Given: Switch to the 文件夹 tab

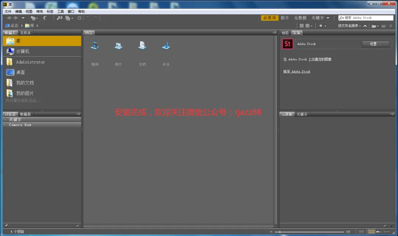Looking at the screenshot, I should (25, 33).
